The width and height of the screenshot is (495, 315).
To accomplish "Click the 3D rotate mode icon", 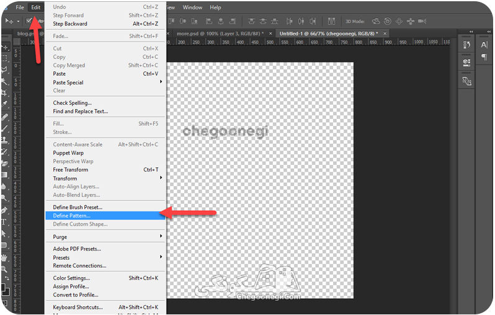I will point(376,21).
